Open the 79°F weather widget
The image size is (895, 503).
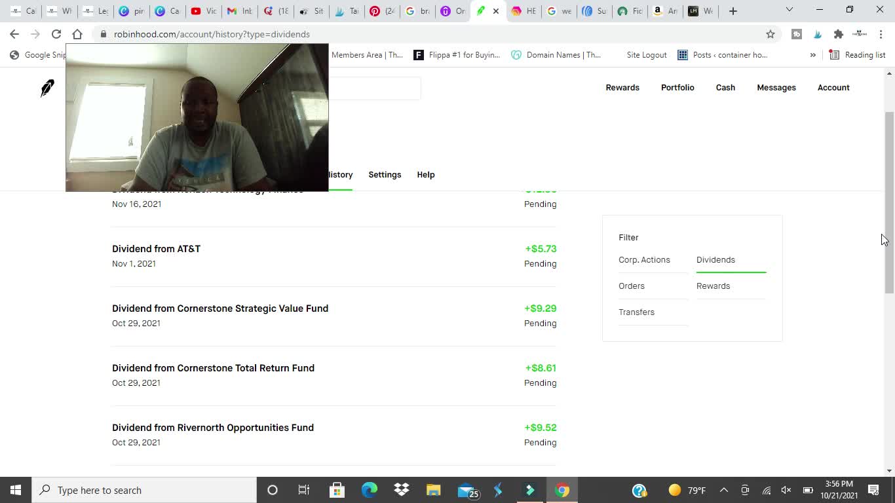coord(687,490)
